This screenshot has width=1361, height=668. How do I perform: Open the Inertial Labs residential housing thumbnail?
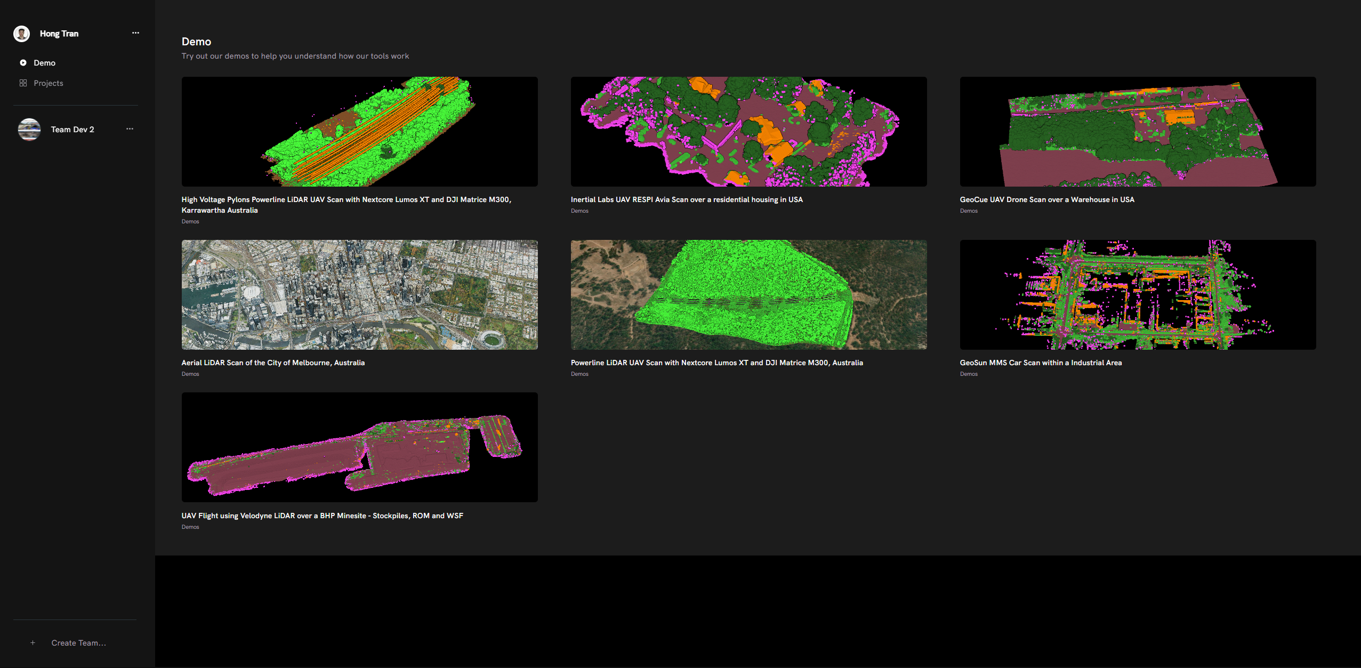[x=748, y=132]
